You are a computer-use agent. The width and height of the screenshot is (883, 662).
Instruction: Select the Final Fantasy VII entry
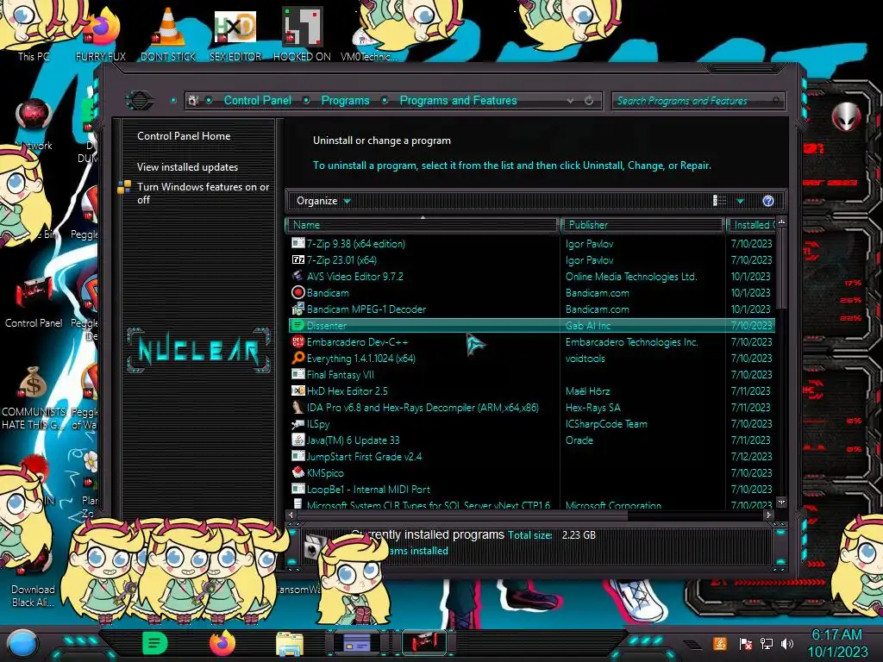[340, 375]
